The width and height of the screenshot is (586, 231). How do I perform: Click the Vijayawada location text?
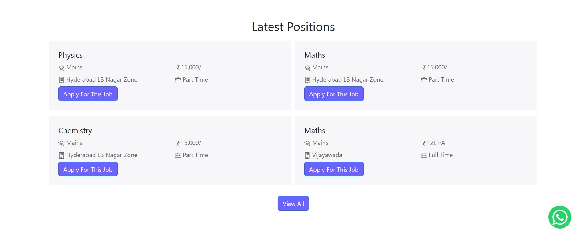tap(327, 155)
